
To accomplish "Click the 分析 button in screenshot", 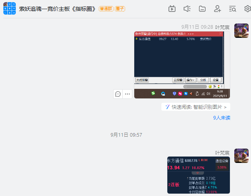I will (203, 80).
